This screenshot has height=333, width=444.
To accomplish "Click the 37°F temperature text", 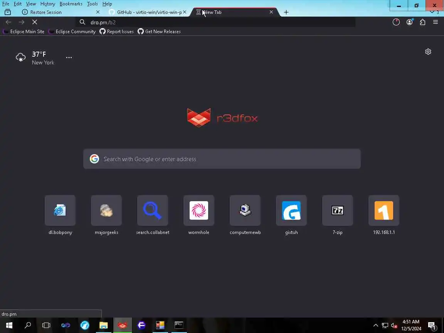I will coord(39,54).
